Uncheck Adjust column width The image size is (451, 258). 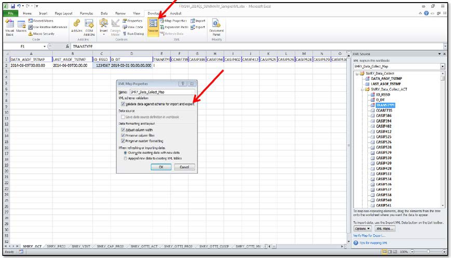click(x=123, y=129)
